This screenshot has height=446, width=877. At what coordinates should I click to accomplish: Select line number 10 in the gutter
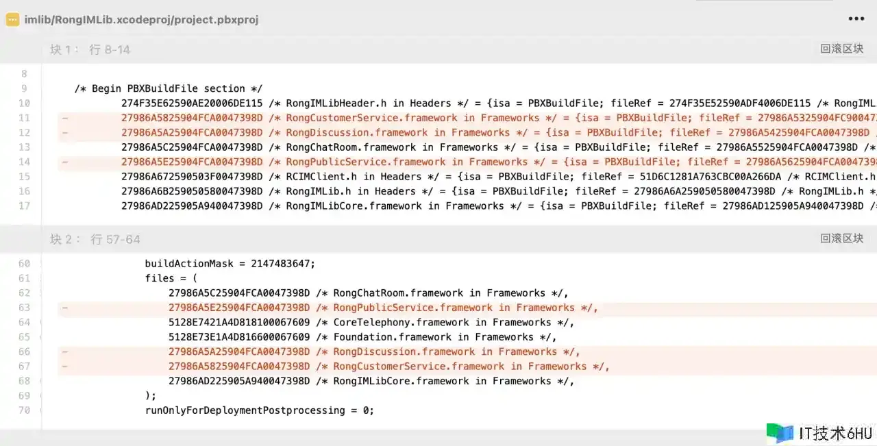[x=24, y=103]
